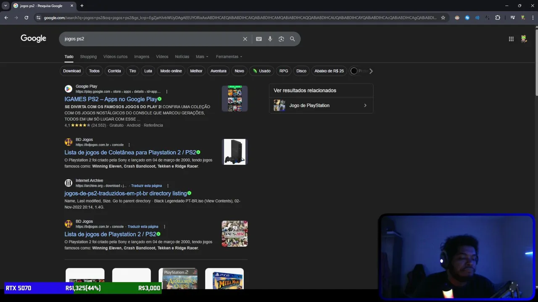This screenshot has height=302, width=538.
Task: Click Traduzir esta página for Internet Archive result
Action: [146, 186]
